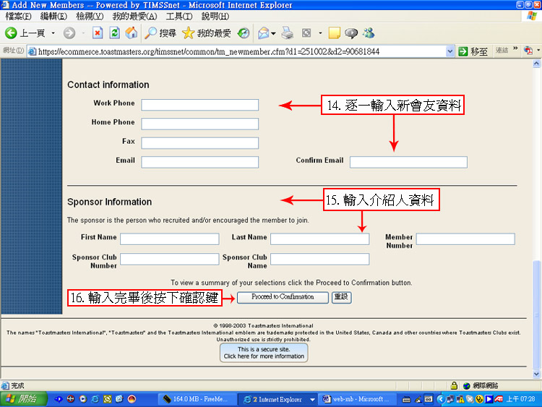Click the 重設 reset button

point(341,297)
